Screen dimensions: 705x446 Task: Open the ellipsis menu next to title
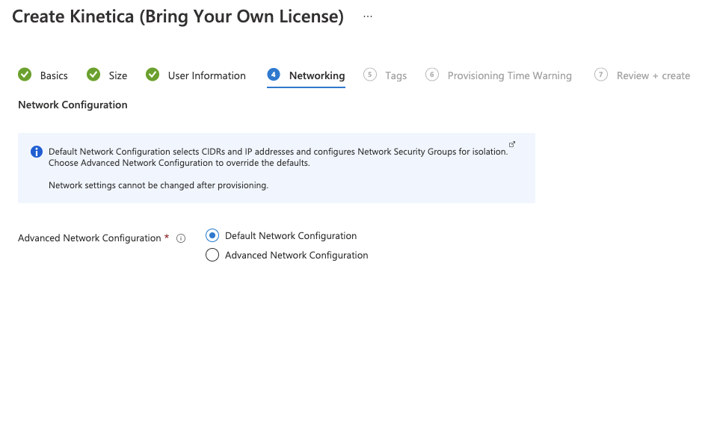pos(368,16)
